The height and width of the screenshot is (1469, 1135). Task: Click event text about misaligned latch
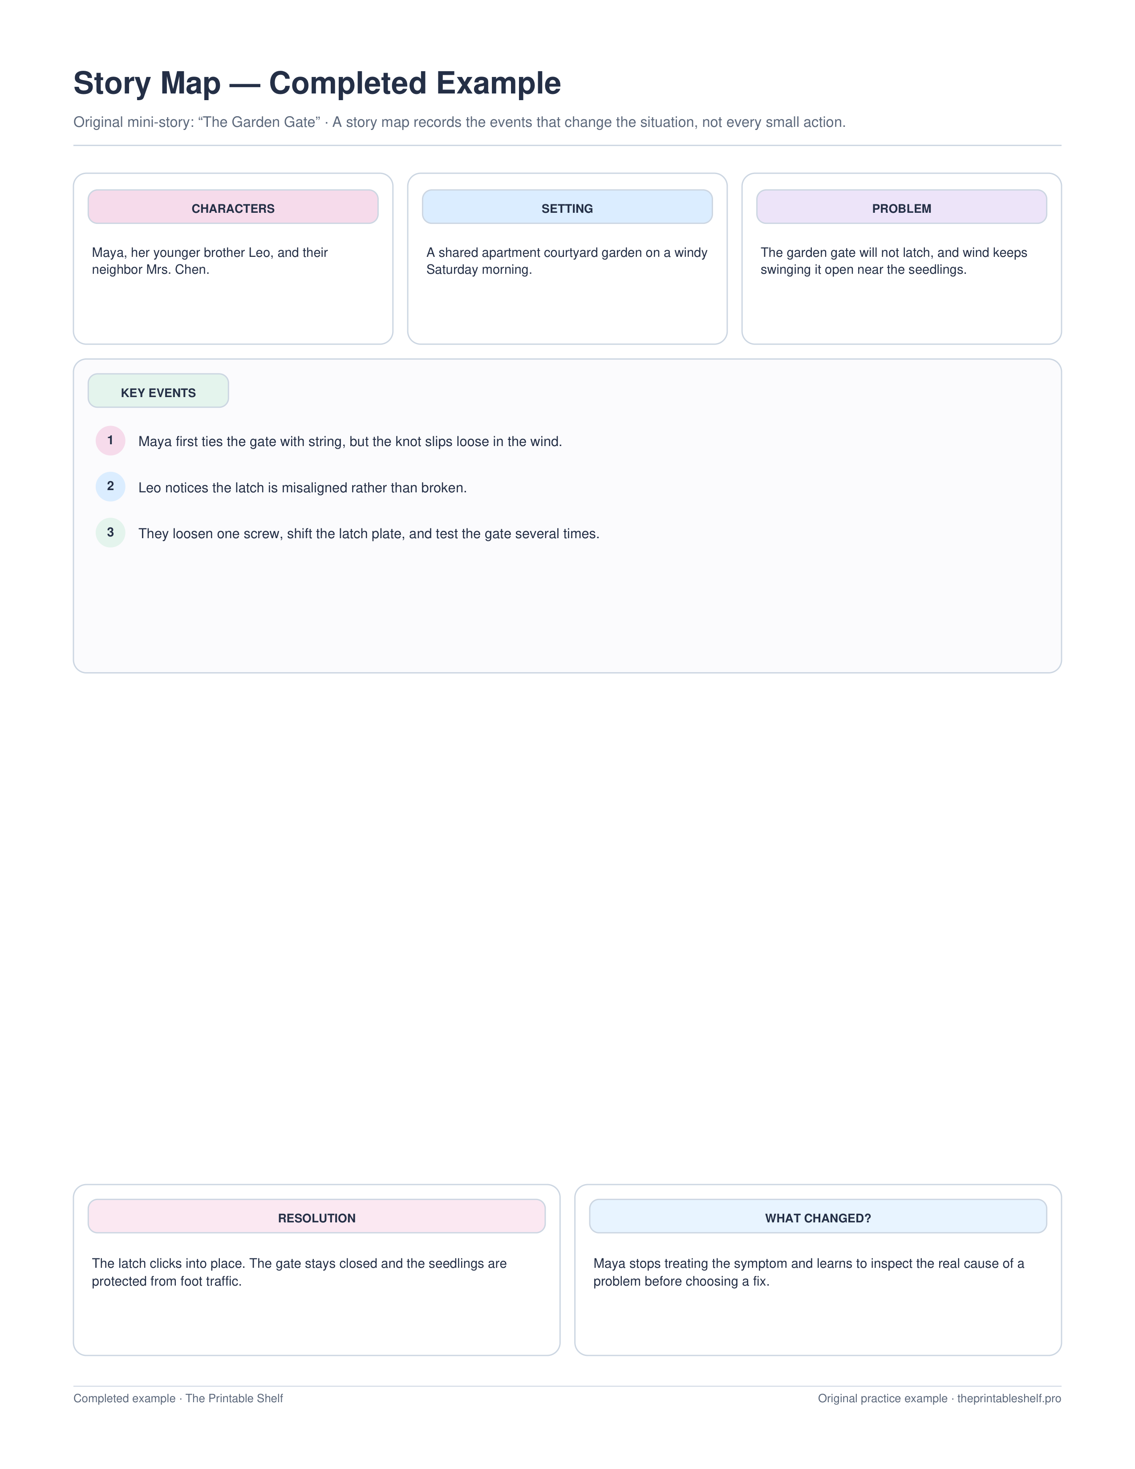[302, 487]
